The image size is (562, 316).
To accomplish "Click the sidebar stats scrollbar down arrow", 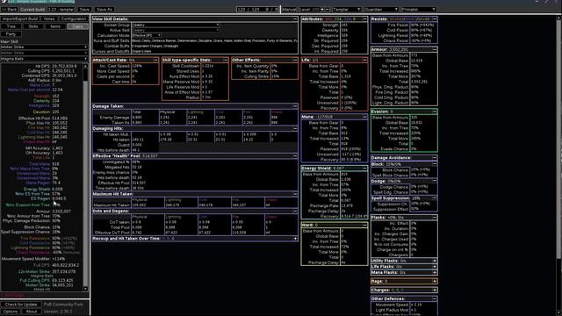I will click(x=85, y=289).
